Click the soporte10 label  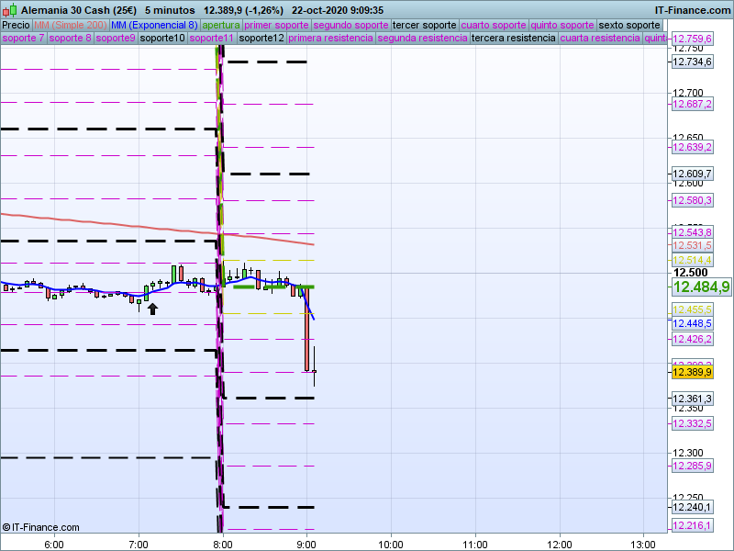tap(163, 38)
